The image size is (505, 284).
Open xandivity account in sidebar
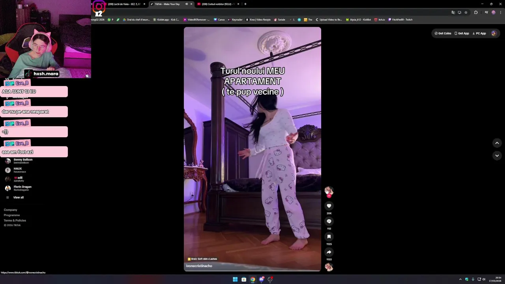point(15,179)
